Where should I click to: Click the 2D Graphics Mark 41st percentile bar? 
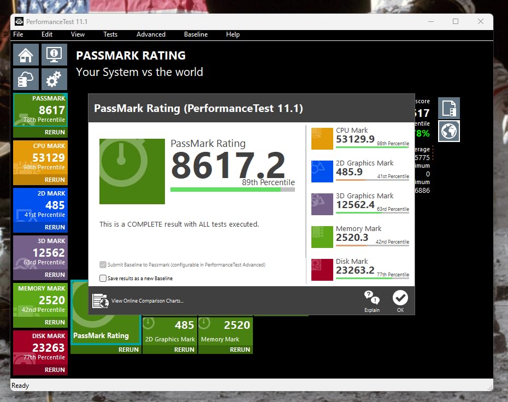pyautogui.click(x=372, y=180)
